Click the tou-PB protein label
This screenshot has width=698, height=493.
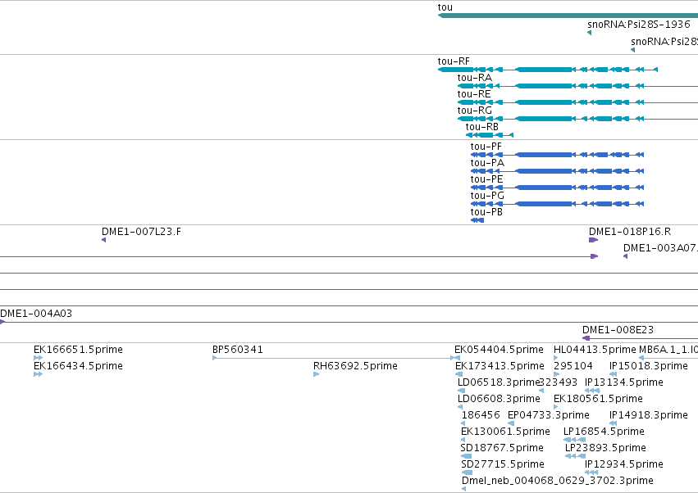(486, 212)
